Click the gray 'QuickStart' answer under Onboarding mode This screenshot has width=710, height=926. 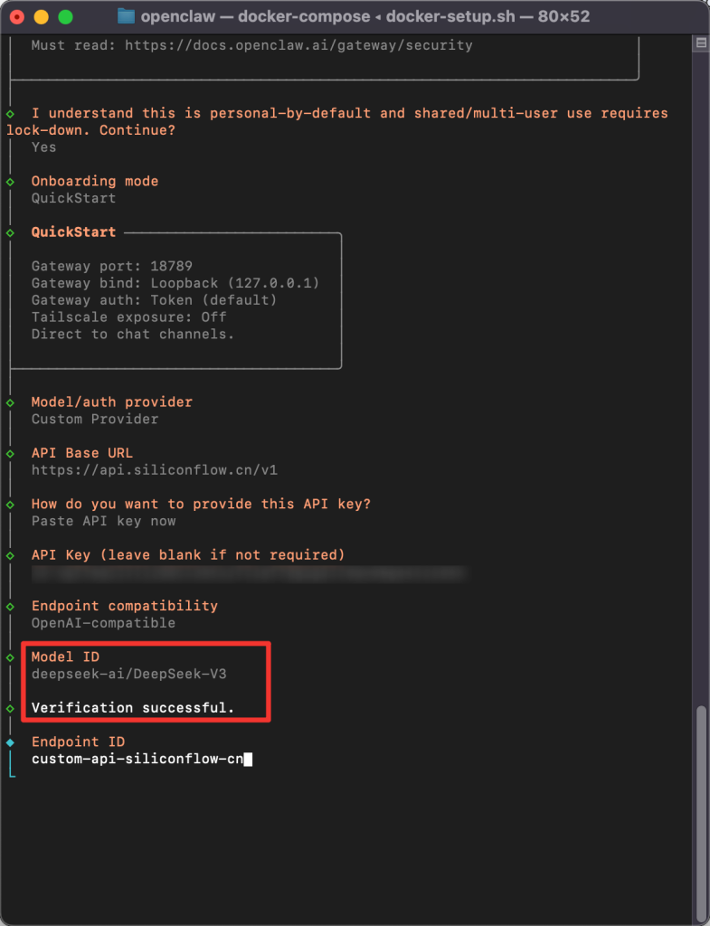pos(73,198)
